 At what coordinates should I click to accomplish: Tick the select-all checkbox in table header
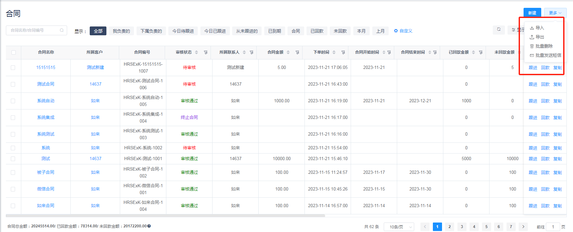[x=13, y=52]
